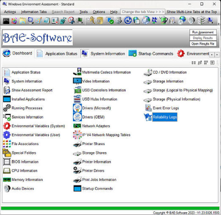Click the Display Results button
Image resolution: width=221 pixels, height=215 pixels.
pyautogui.click(x=203, y=38)
